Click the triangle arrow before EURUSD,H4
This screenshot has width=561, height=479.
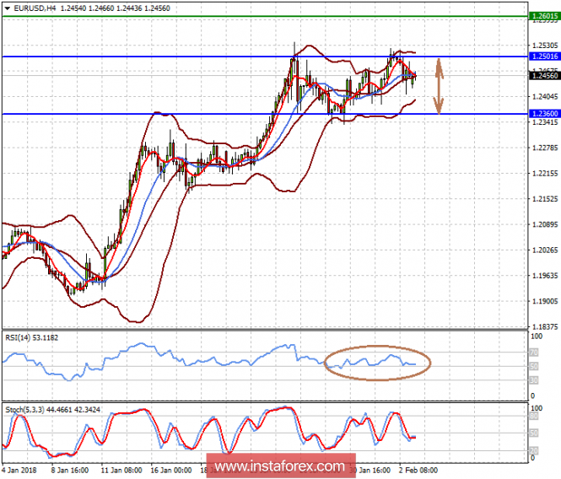click(7, 8)
